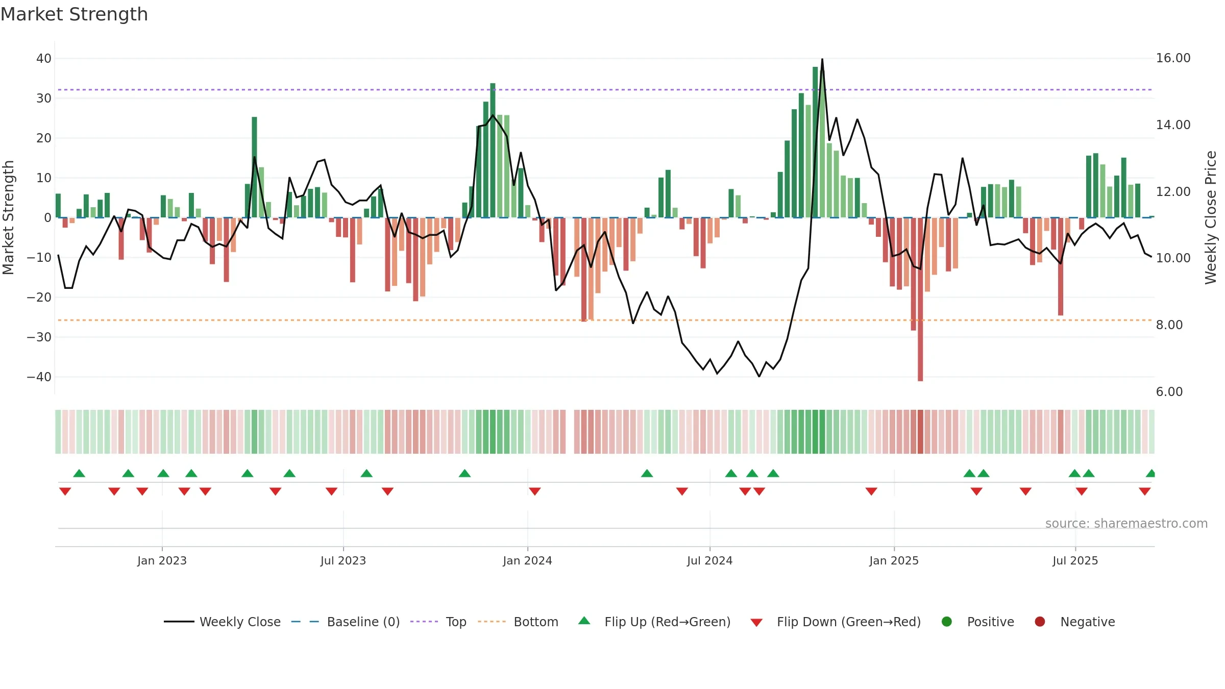Screen dimensions: 1225x689
Task: Click the −40 market strength axis value
Action: [x=39, y=377]
